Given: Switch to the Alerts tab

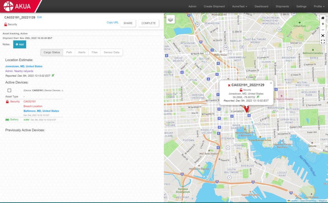Looking at the screenshot, I should (x=82, y=52).
